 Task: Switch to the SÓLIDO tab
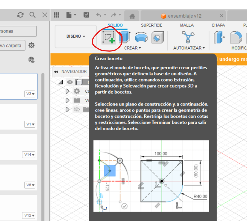pos(115,25)
